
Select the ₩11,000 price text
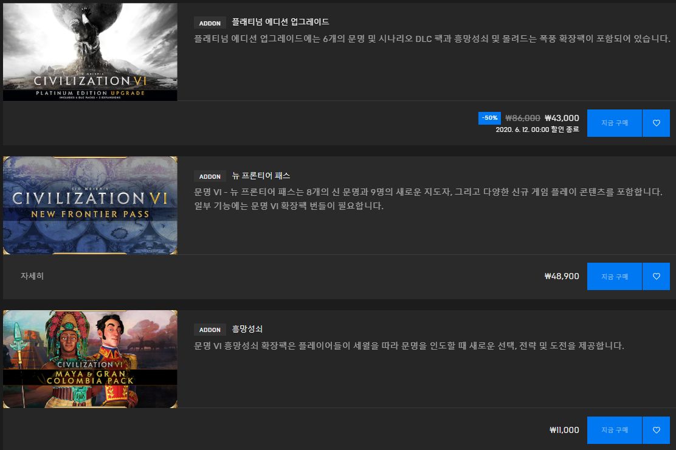pyautogui.click(x=564, y=430)
